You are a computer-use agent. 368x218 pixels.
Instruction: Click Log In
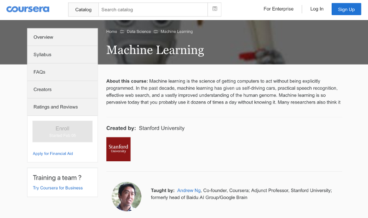316,9
